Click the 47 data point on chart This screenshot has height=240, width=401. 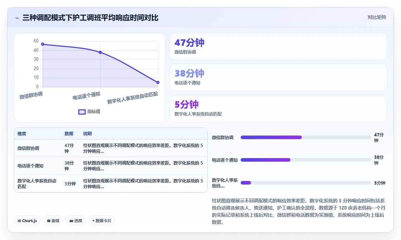[x=43, y=44]
